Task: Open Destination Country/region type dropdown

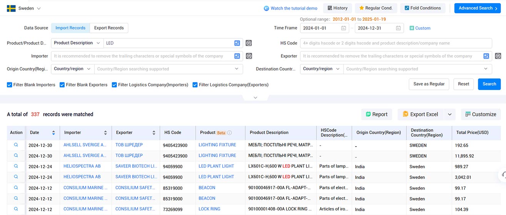Action: click(322, 69)
